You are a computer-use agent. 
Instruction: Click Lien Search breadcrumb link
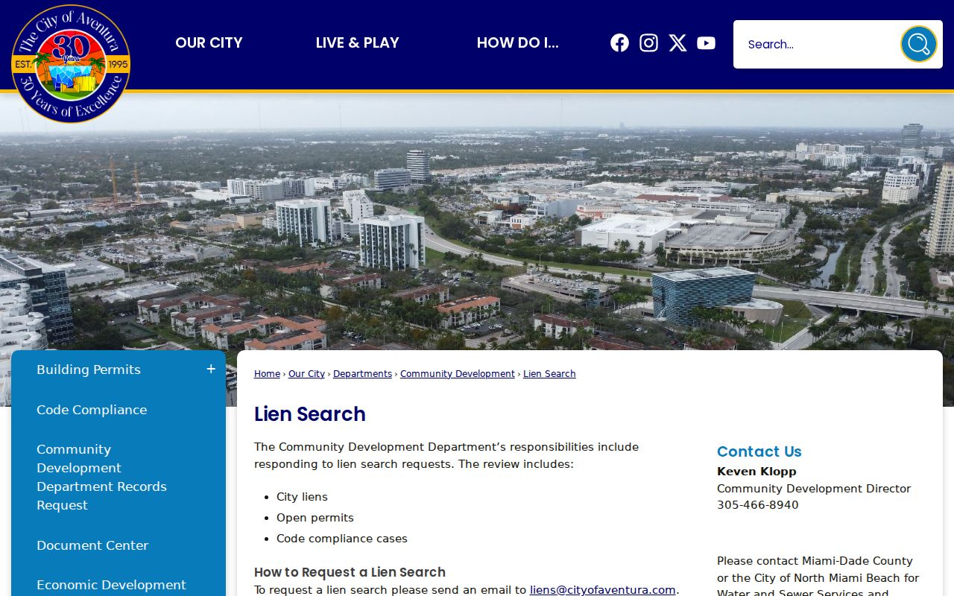[549, 374]
